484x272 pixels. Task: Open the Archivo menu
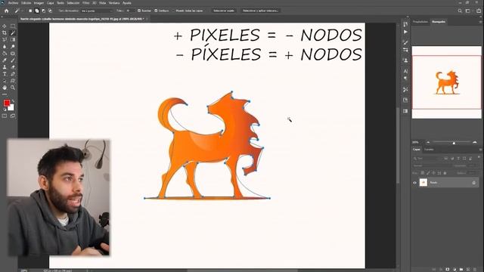click(x=14, y=3)
